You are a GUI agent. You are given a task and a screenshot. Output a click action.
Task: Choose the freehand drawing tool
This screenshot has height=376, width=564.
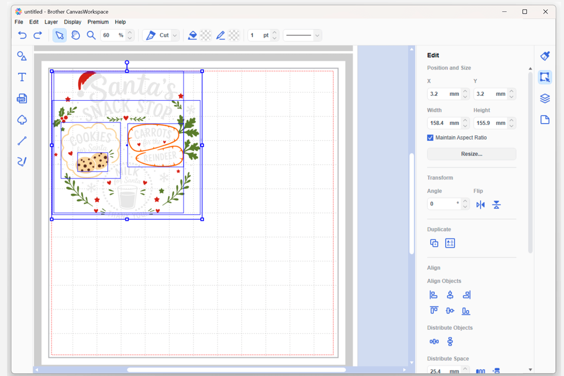22,162
